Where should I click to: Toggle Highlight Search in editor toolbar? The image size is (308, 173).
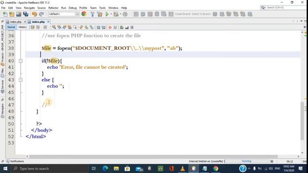pos(69,27)
